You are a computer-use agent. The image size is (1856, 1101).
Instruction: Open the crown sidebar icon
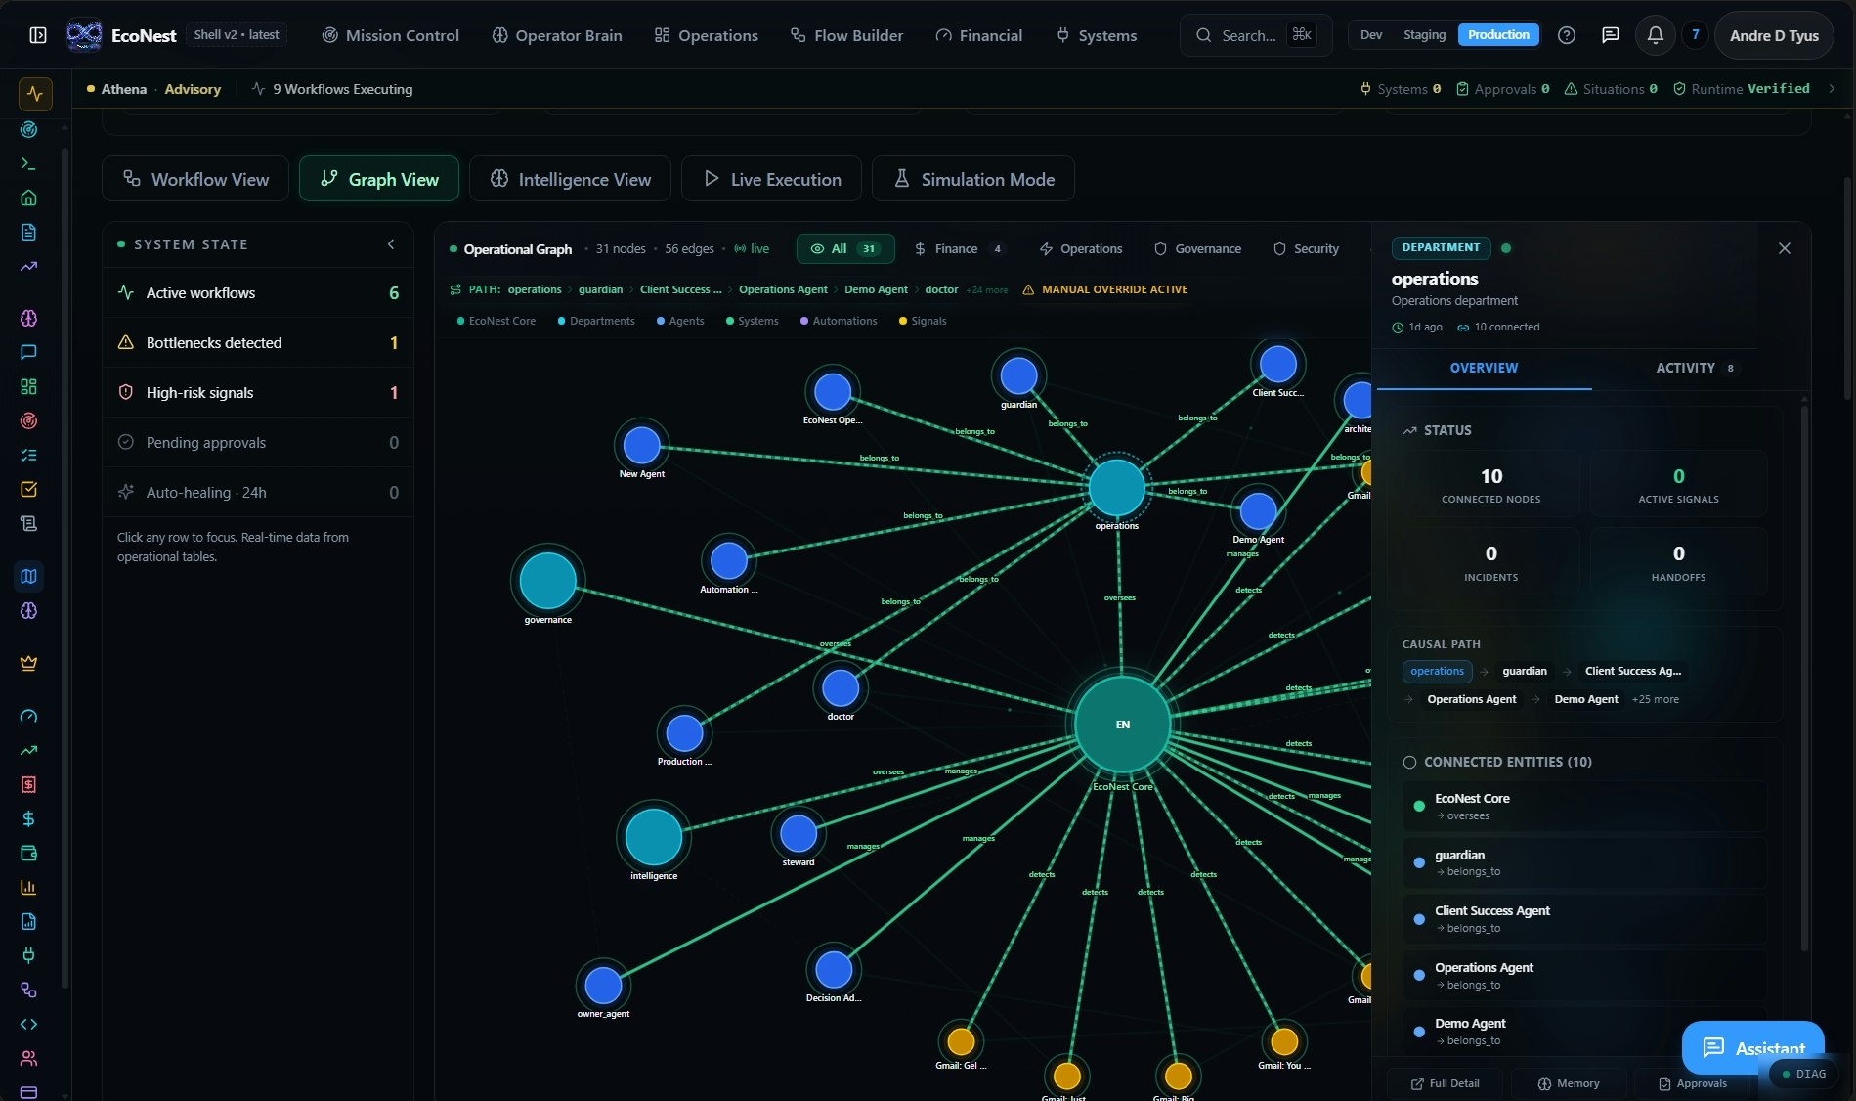tap(28, 663)
